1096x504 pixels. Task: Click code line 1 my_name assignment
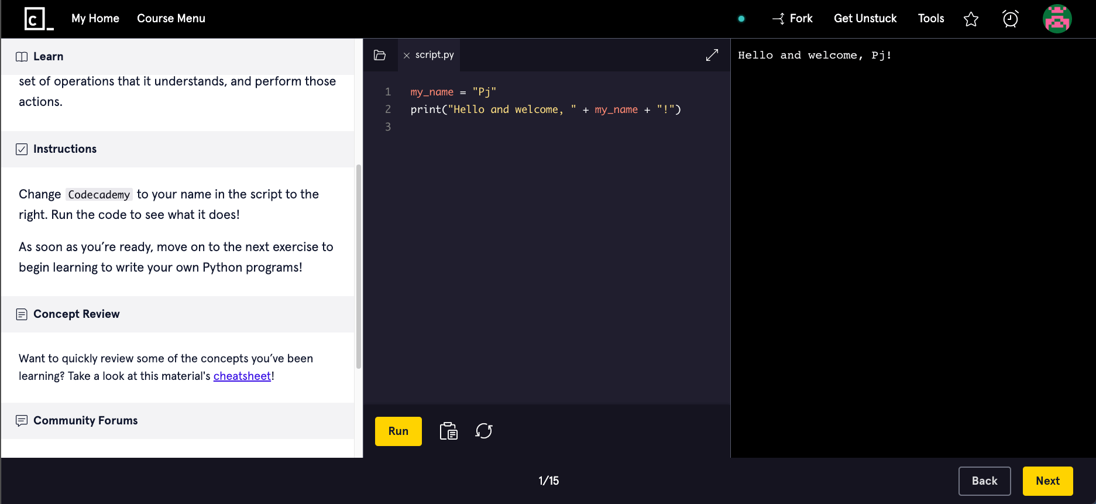(453, 92)
